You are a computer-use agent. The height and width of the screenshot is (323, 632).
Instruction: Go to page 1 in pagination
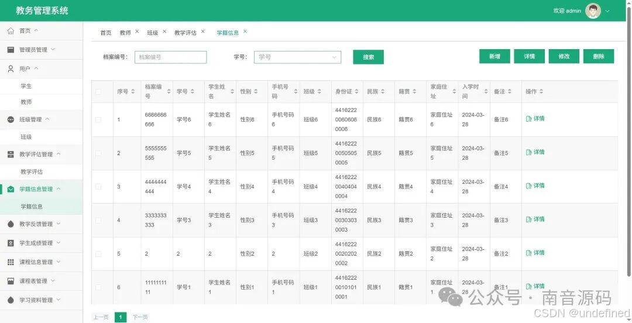point(120,317)
